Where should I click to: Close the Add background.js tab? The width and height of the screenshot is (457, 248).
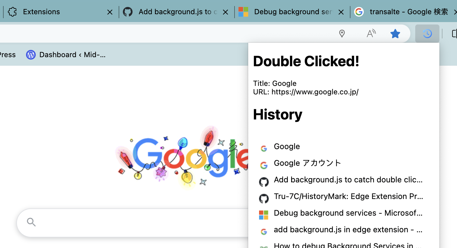click(225, 12)
